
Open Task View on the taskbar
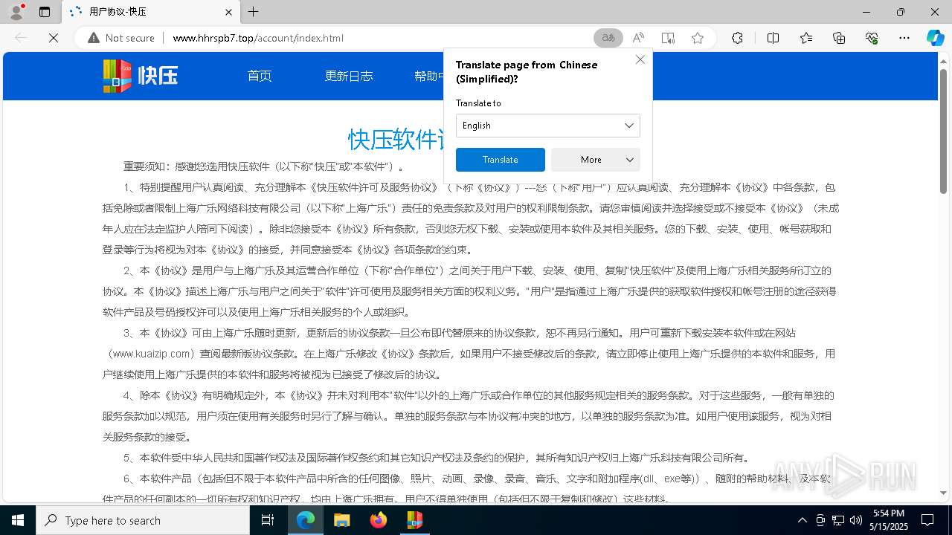(268, 520)
